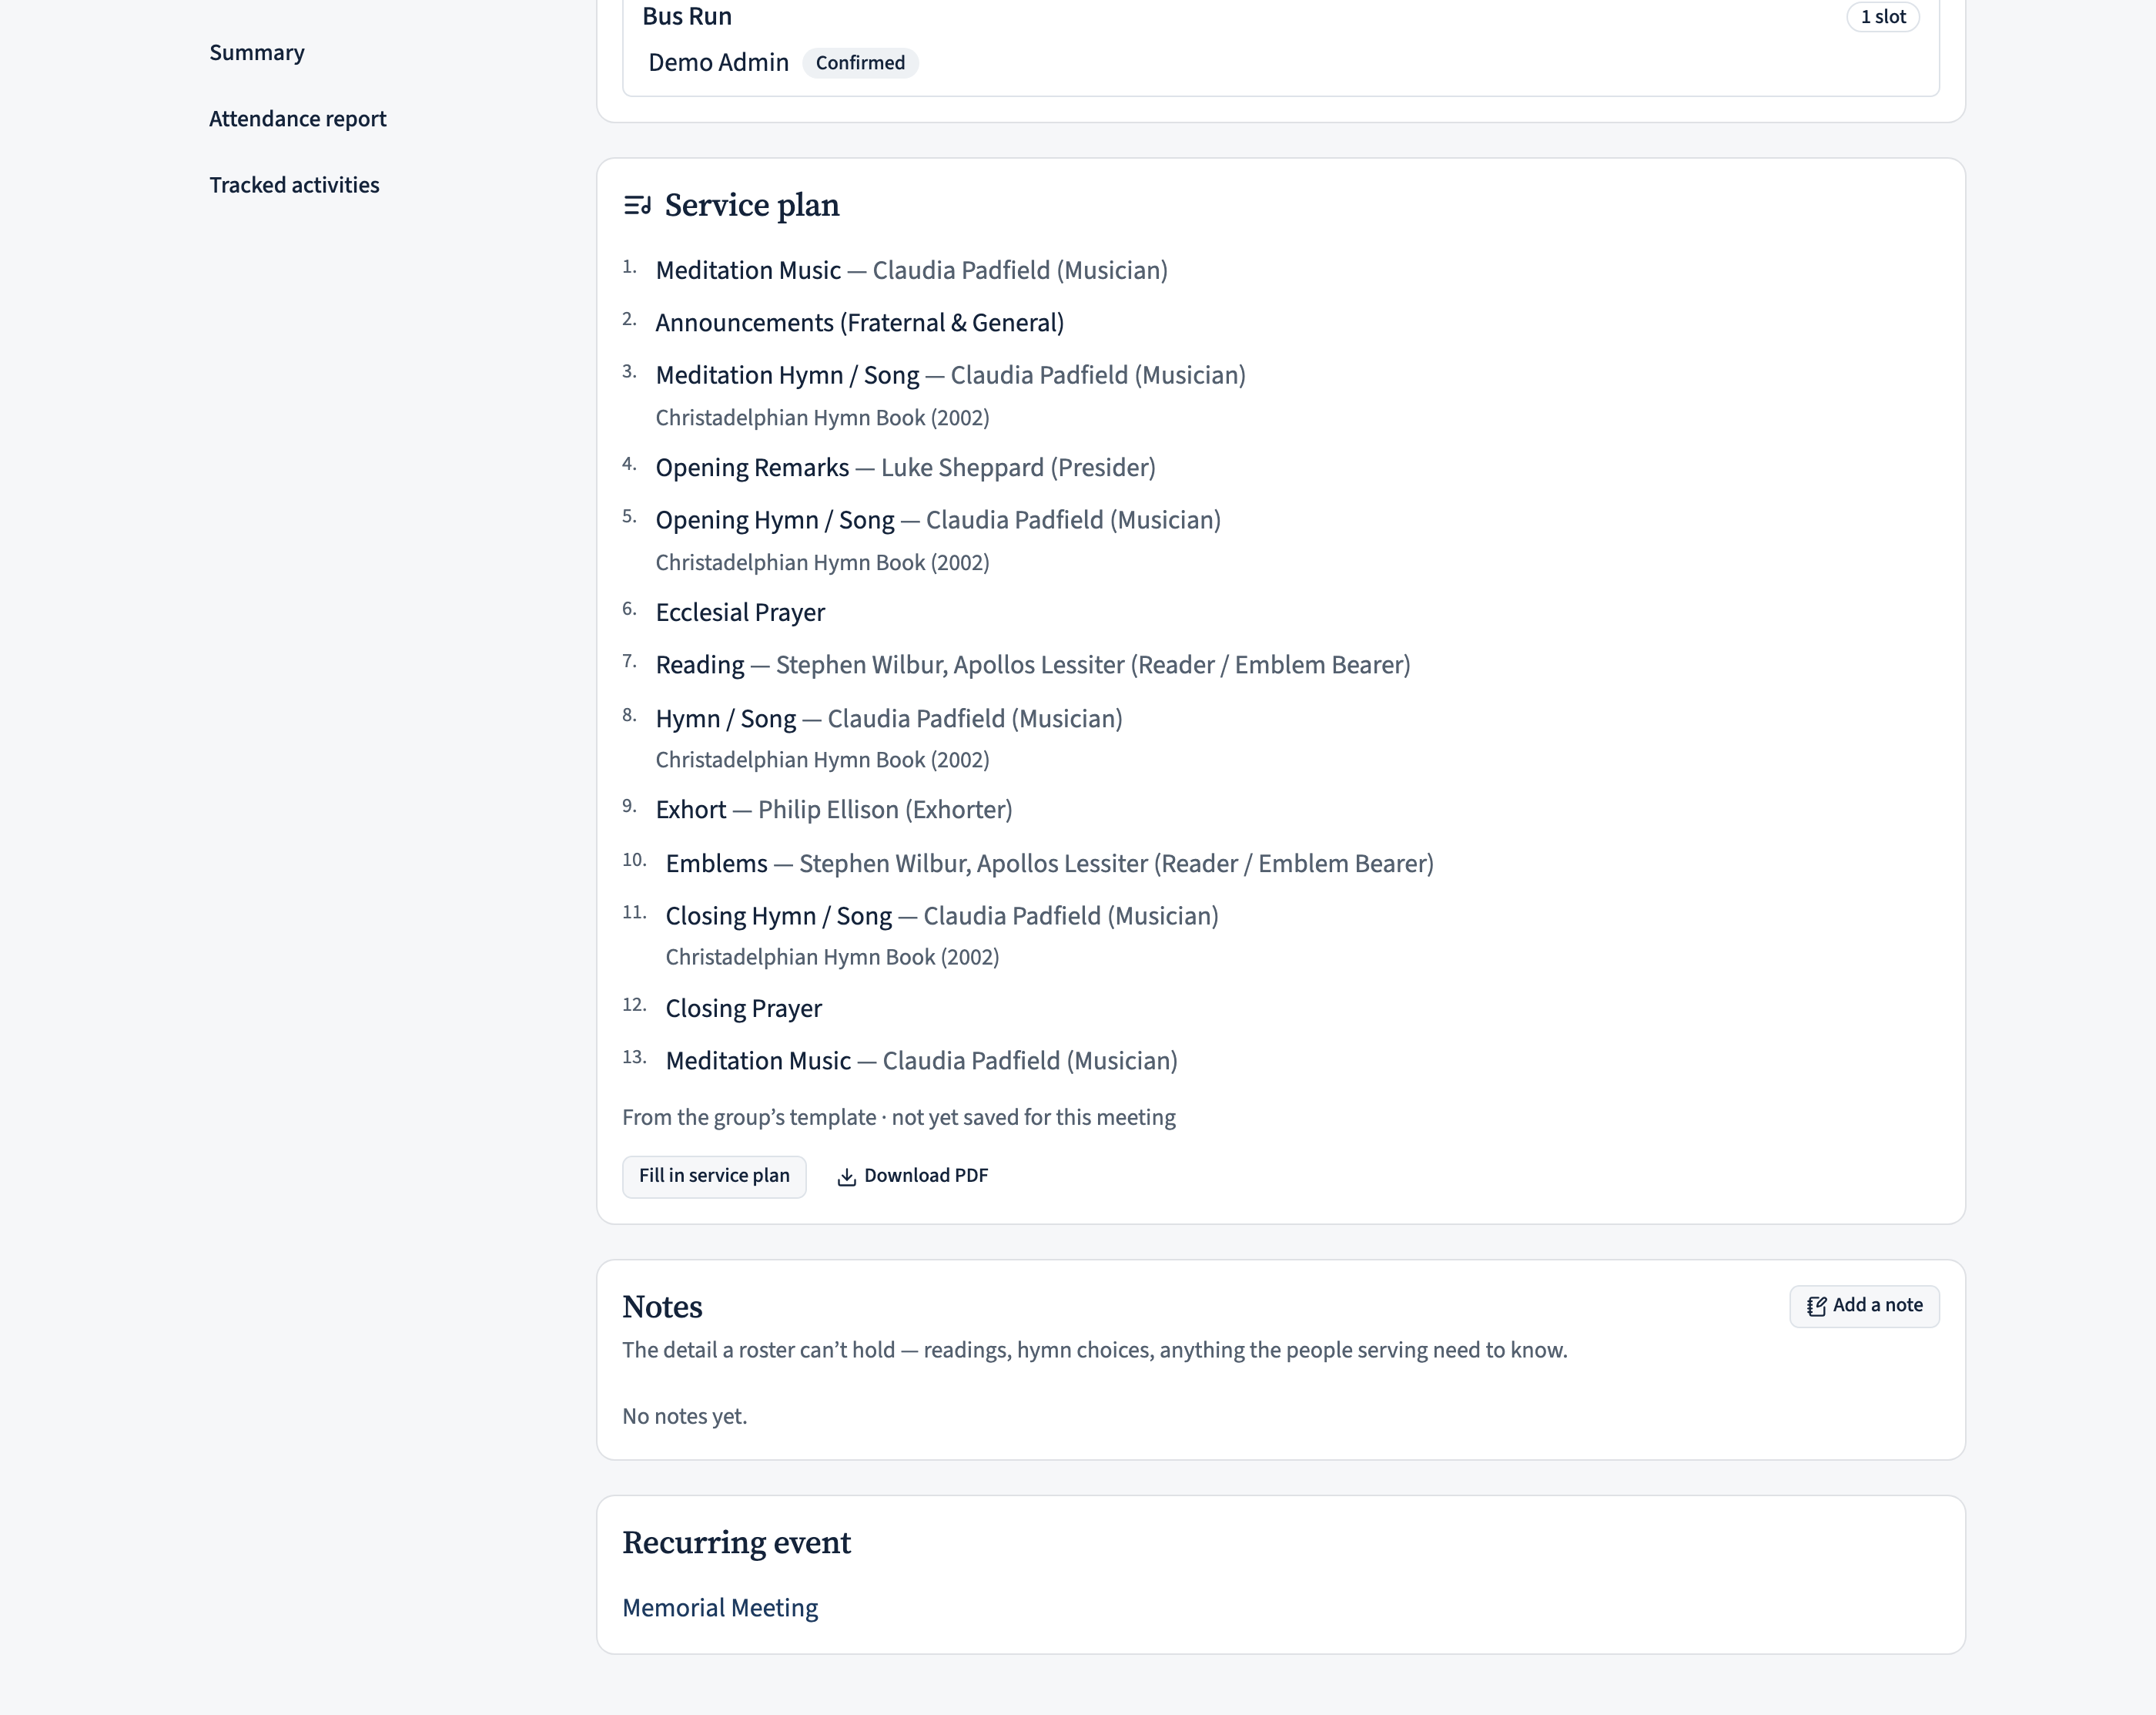The width and height of the screenshot is (2156, 1715).
Task: Open the Summary sidebar link
Action: click(257, 52)
